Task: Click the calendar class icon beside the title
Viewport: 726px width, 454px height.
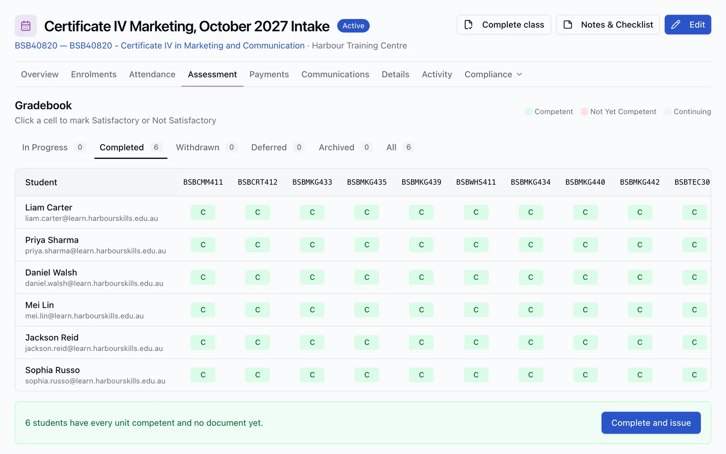Action: [26, 26]
